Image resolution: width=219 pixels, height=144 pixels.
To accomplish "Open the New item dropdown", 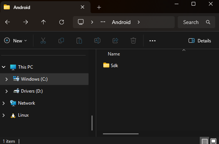I will 15,41.
